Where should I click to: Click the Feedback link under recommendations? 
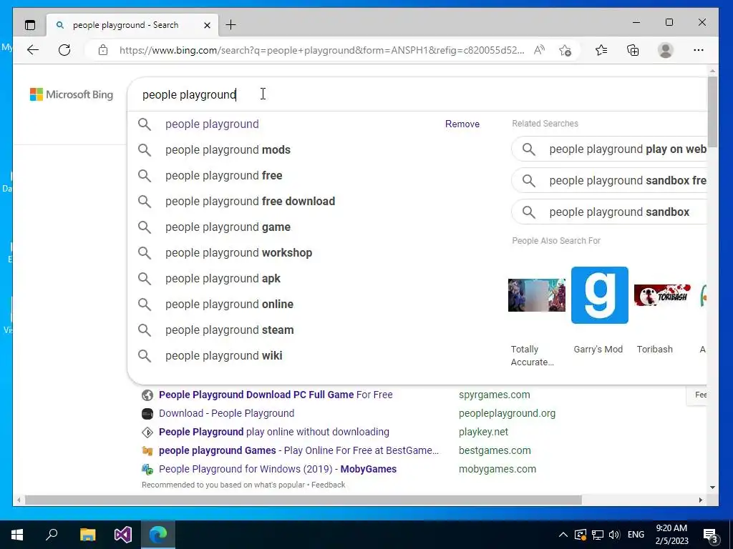328,485
